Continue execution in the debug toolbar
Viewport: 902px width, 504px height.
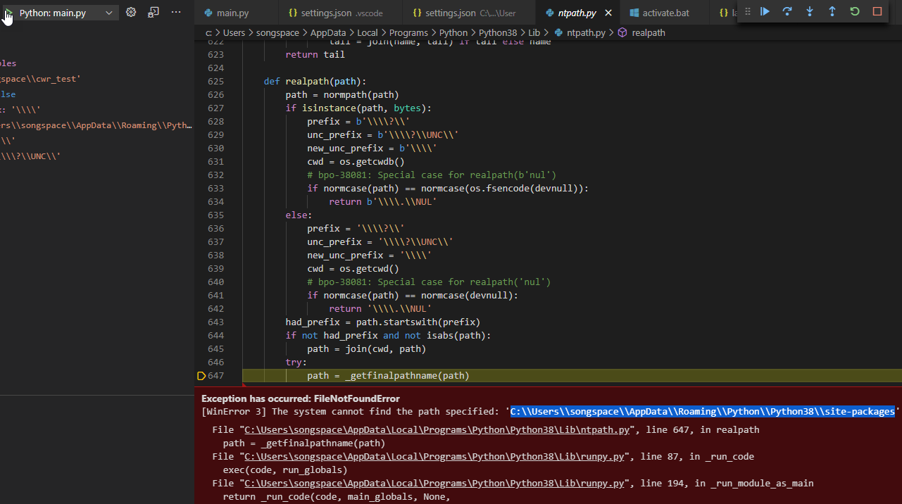(765, 11)
